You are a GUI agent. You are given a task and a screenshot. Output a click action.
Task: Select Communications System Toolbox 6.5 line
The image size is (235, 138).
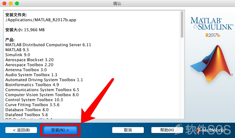[x=42, y=90]
